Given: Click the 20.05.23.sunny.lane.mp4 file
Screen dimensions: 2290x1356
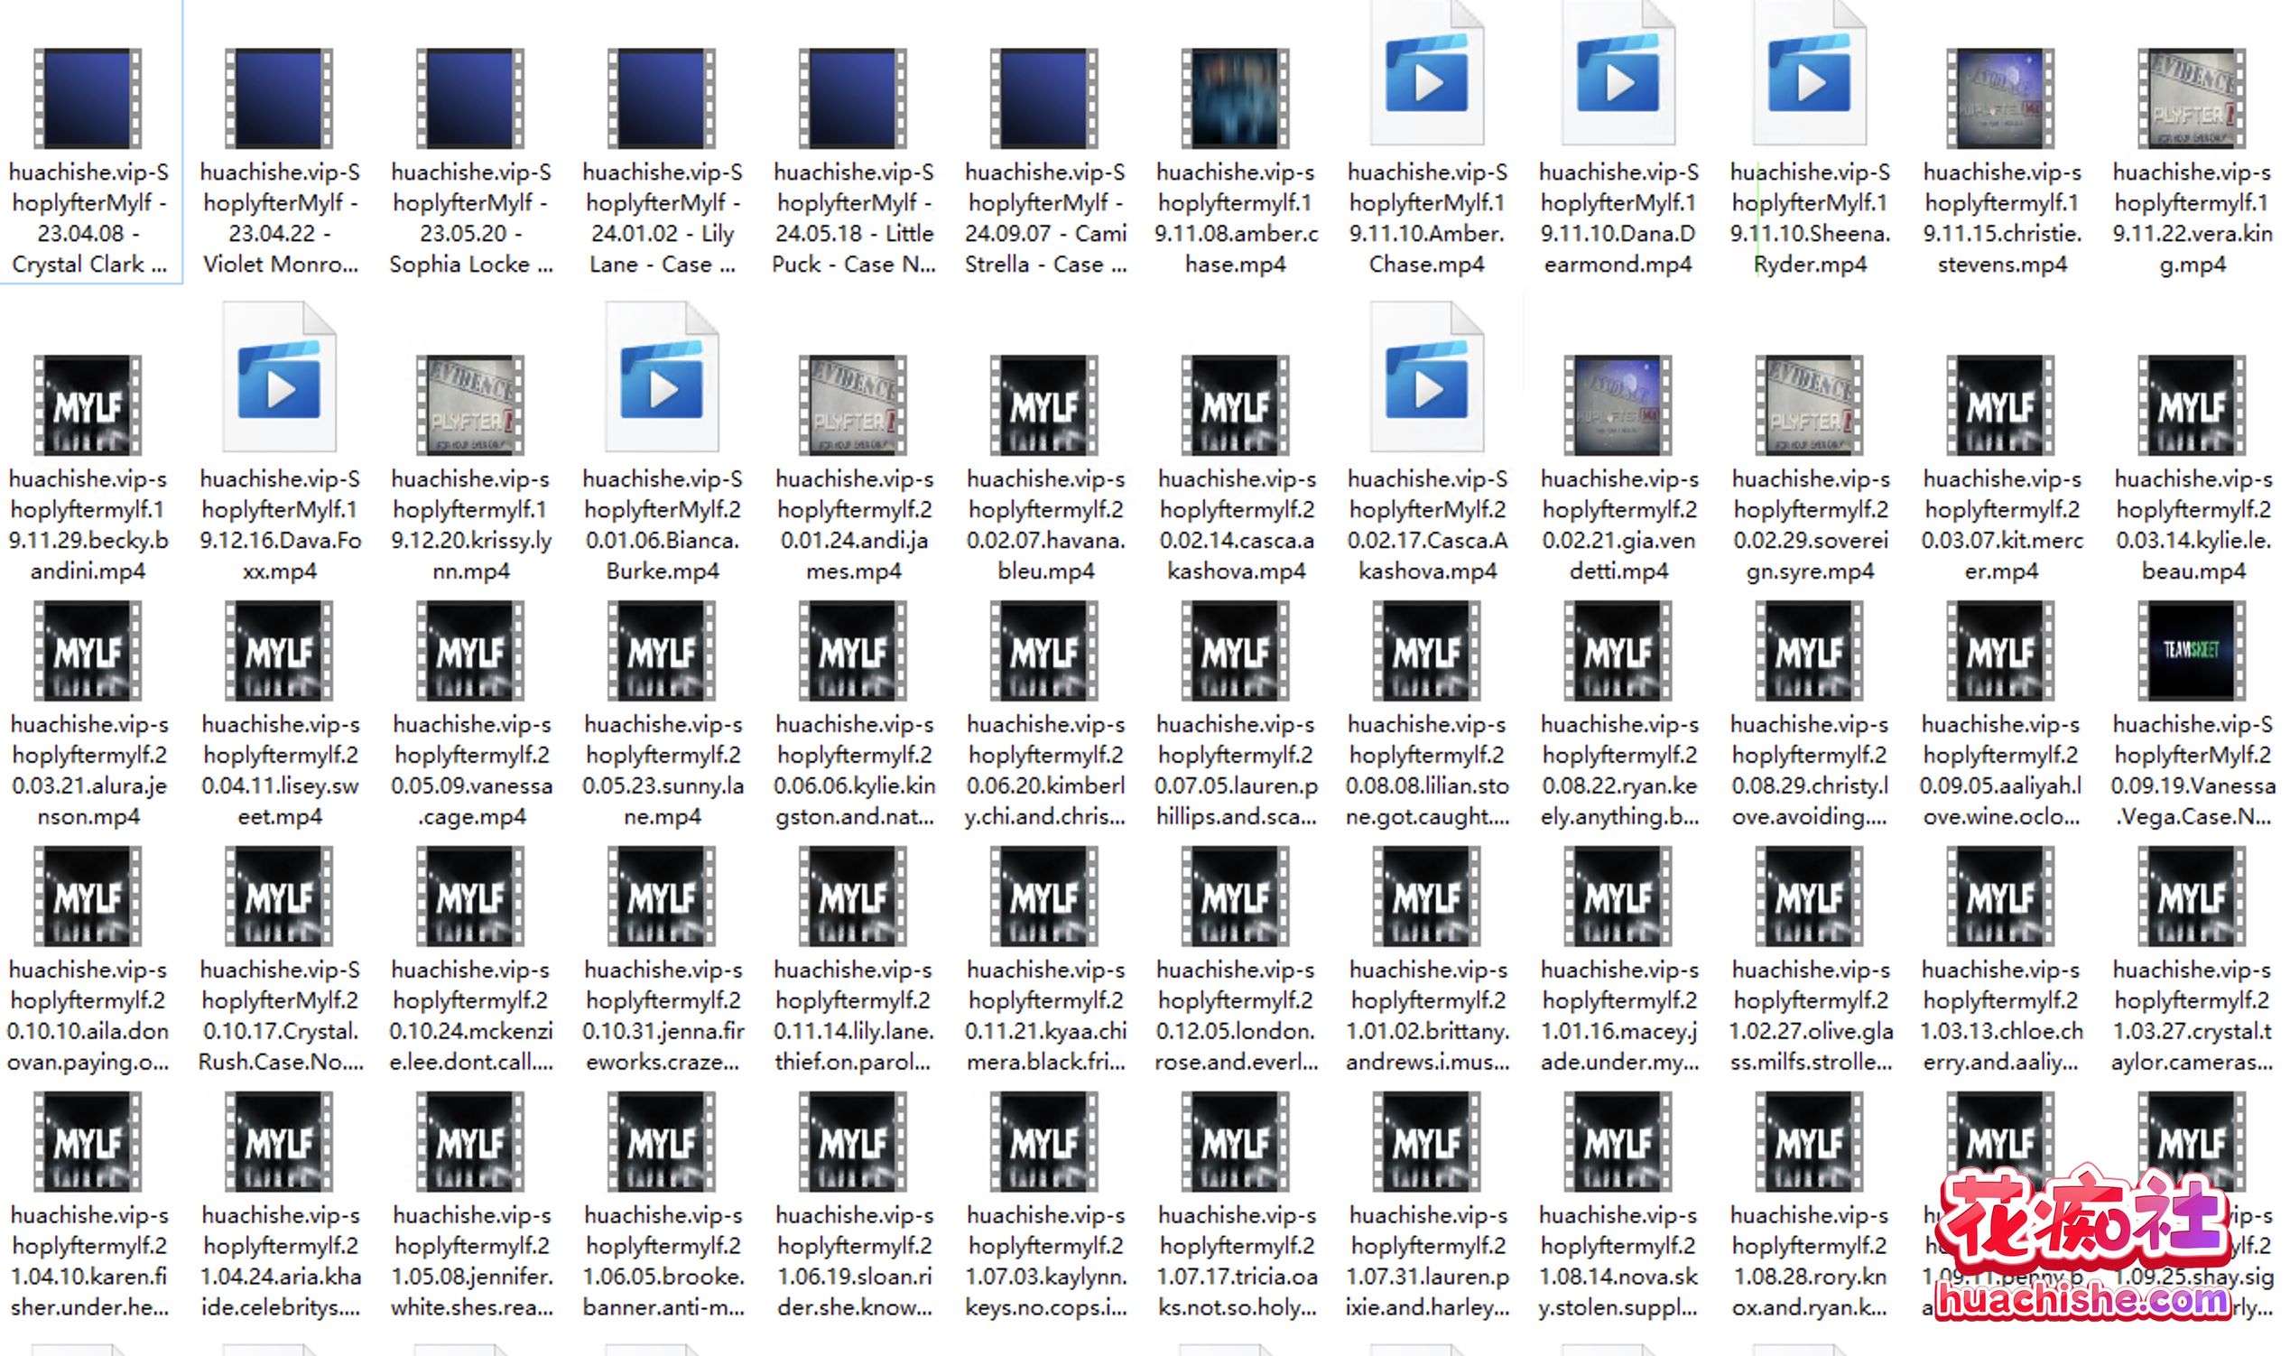Looking at the screenshot, I should tap(663, 651).
